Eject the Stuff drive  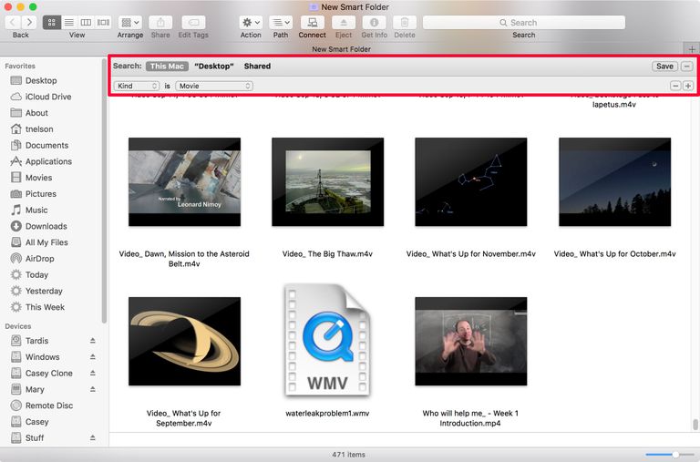[x=92, y=437]
